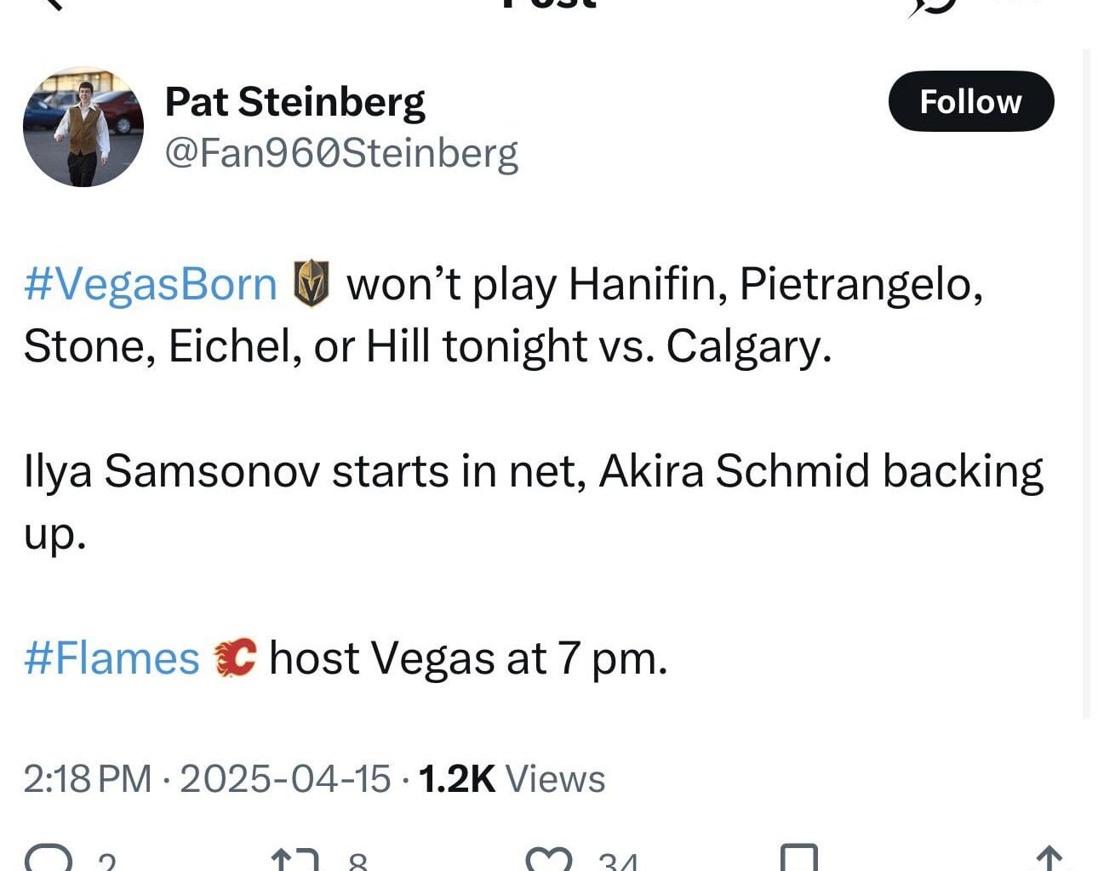
Task: Click the repost count of 8
Action: coord(357,862)
